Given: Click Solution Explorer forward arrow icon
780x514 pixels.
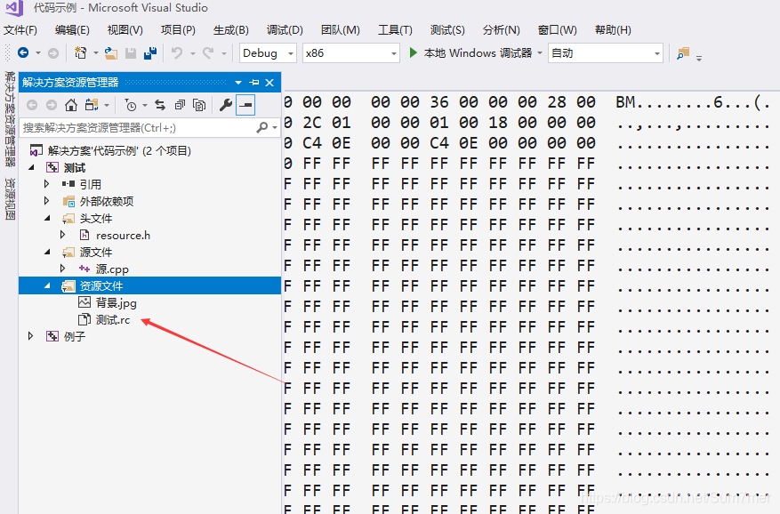Looking at the screenshot, I should click(52, 105).
